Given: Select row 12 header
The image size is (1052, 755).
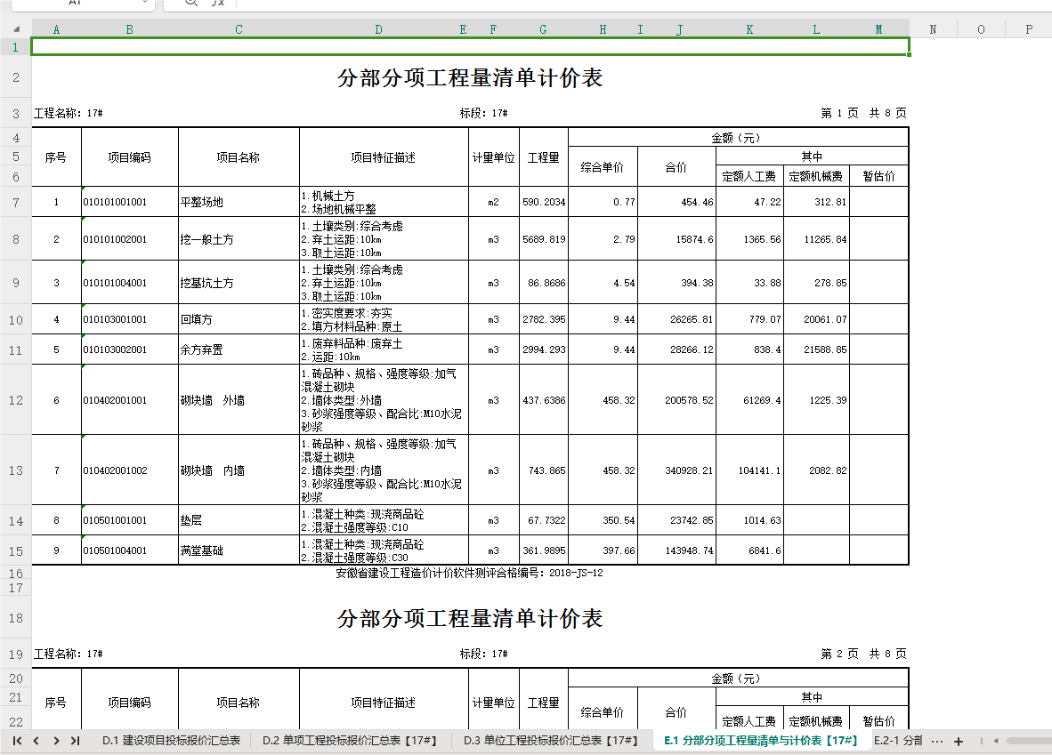Looking at the screenshot, I should click(15, 400).
